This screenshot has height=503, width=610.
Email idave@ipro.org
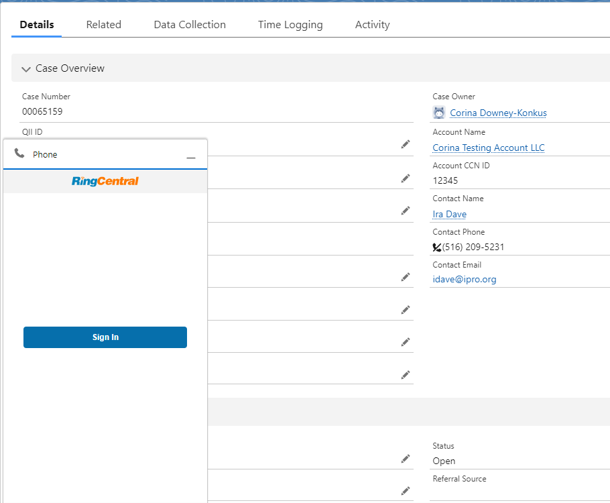tap(464, 279)
